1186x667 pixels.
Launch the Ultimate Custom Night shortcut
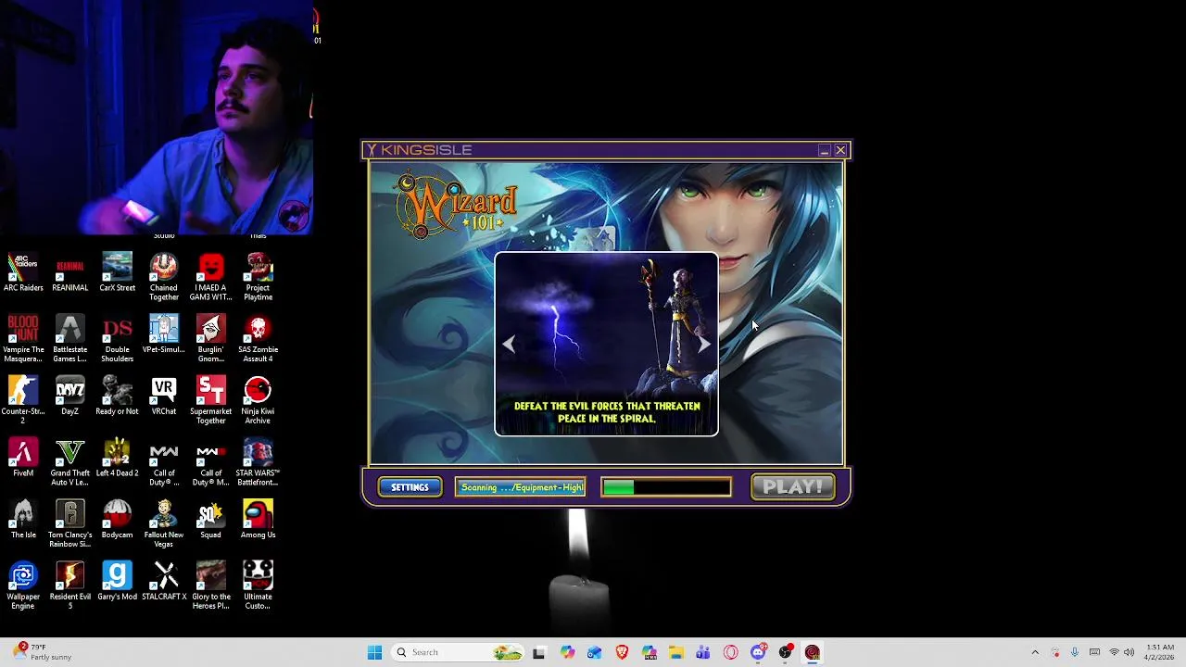pos(258,586)
